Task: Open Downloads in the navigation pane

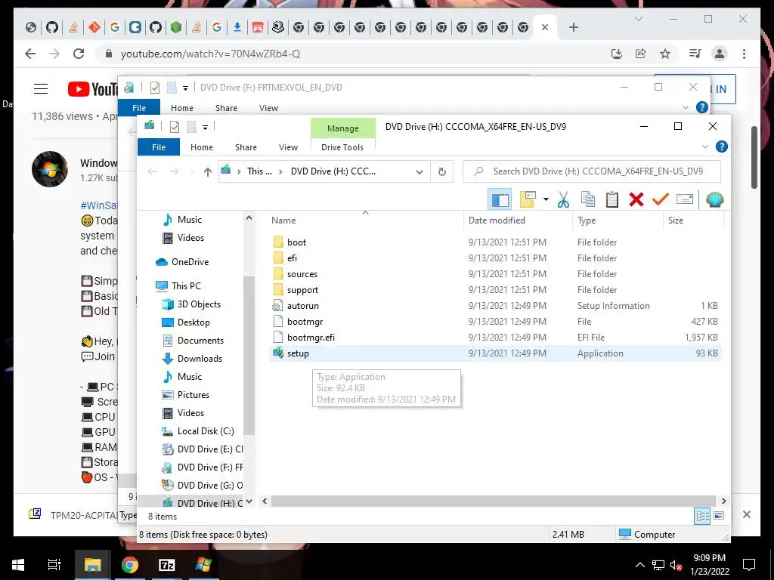Action: point(200,359)
